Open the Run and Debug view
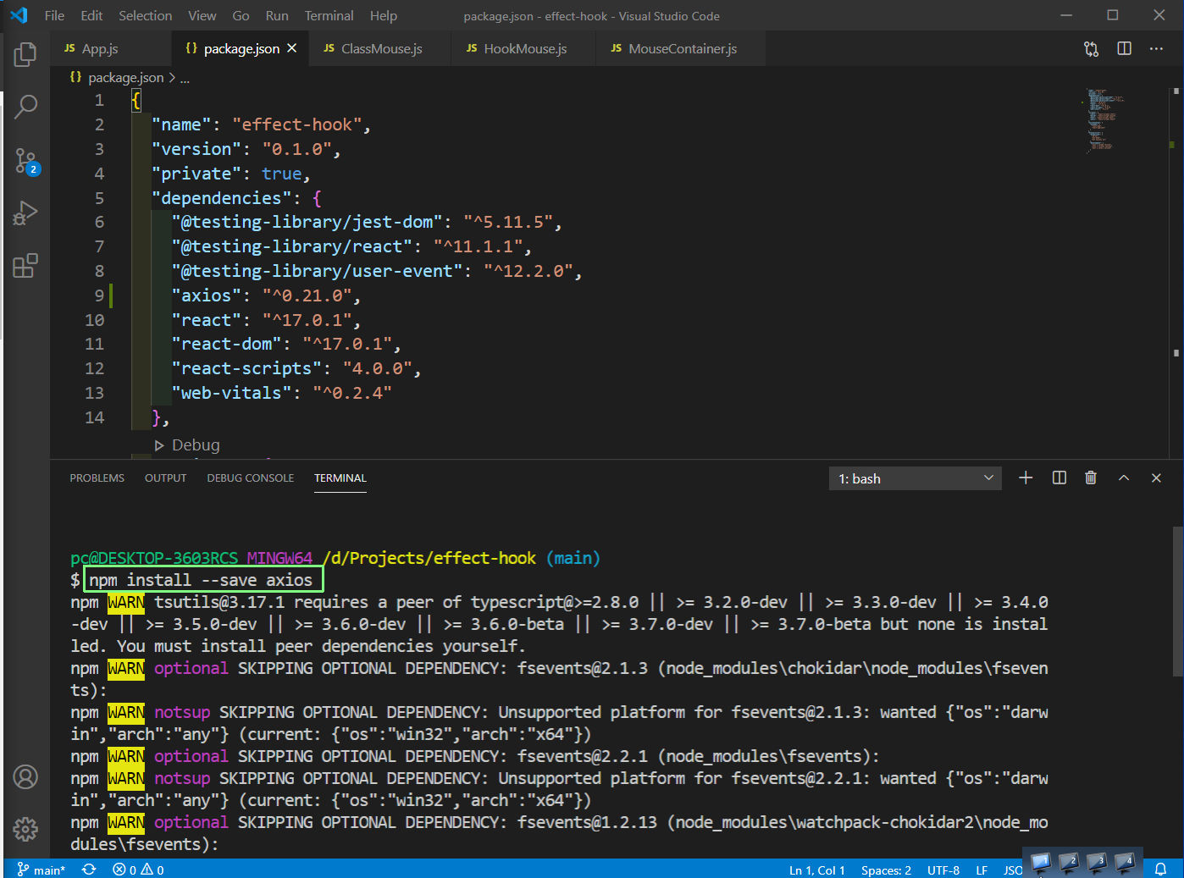 tap(25, 213)
